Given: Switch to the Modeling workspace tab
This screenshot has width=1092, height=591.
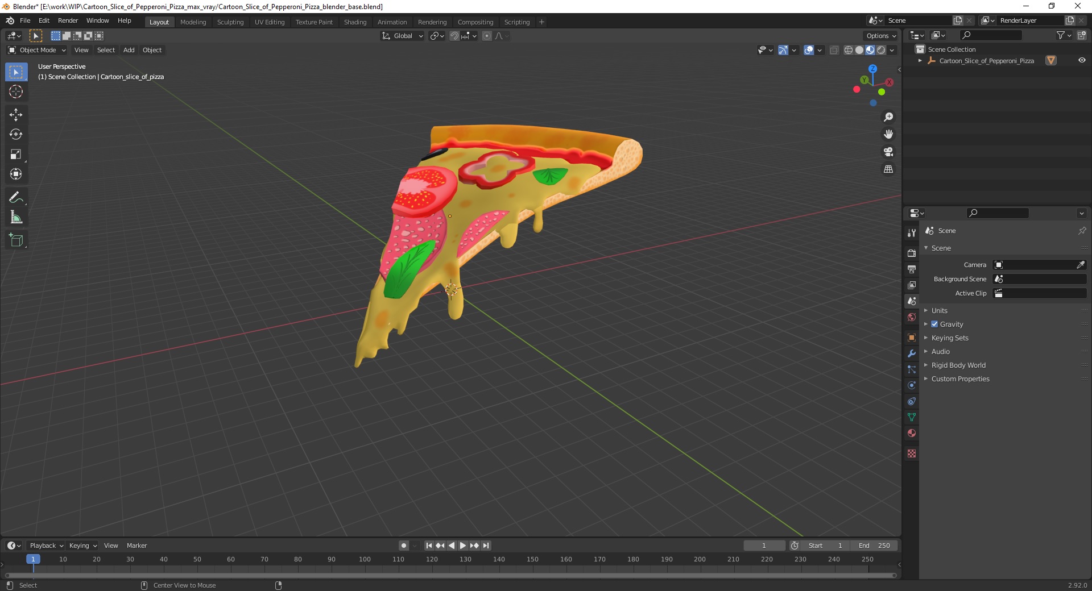Looking at the screenshot, I should coord(193,22).
